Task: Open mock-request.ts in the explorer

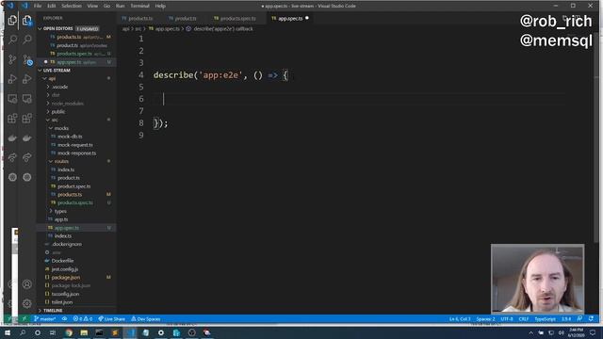Action: click(75, 145)
